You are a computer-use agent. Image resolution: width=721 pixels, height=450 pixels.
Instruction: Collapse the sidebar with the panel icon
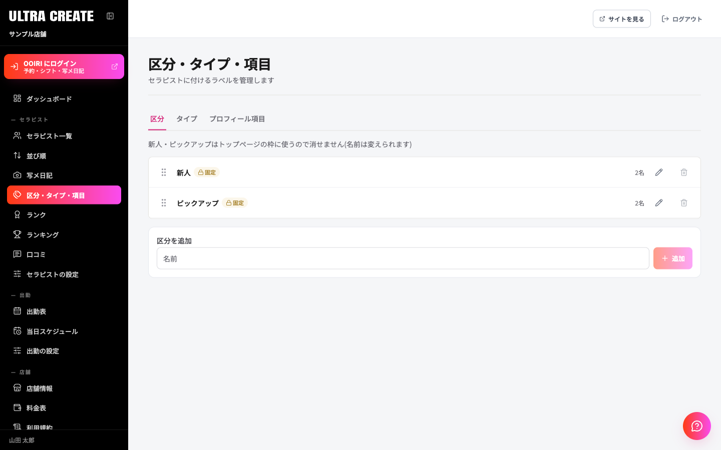pyautogui.click(x=110, y=16)
